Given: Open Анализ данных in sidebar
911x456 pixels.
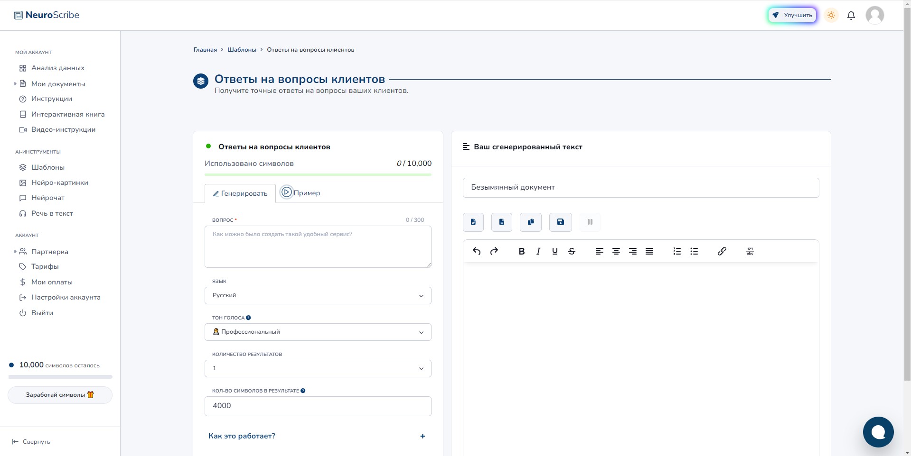Looking at the screenshot, I should 52,68.
